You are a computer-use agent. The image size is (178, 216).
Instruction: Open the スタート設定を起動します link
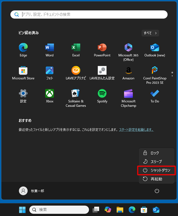(x=136, y=130)
